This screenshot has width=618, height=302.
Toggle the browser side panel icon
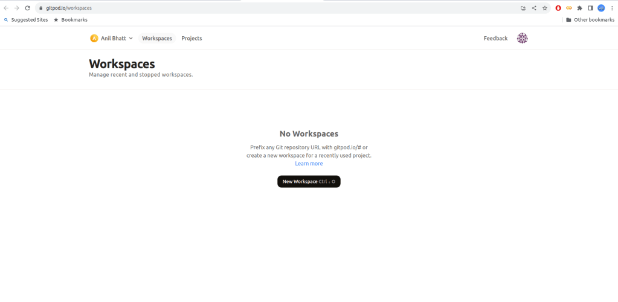(x=590, y=8)
